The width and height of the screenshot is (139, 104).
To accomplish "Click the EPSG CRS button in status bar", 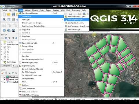I will pos(126,99).
